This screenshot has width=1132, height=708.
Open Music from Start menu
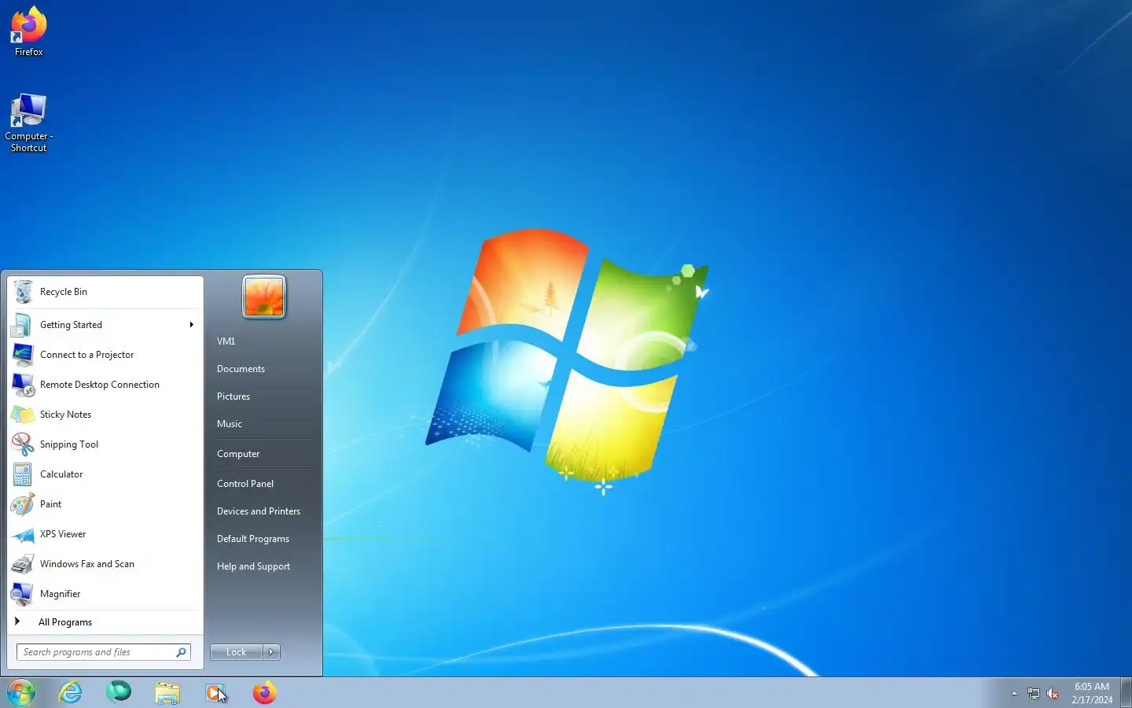(x=230, y=424)
